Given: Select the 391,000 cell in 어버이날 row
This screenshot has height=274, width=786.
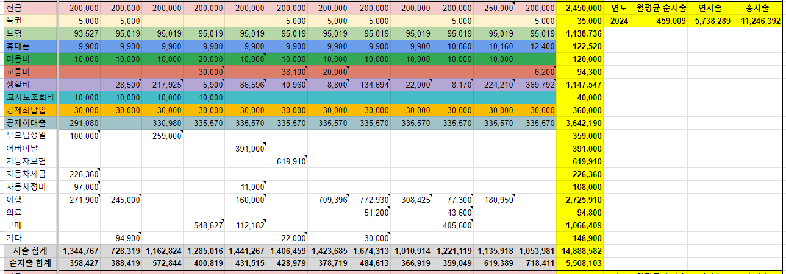Looking at the screenshot, I should click(x=245, y=149).
